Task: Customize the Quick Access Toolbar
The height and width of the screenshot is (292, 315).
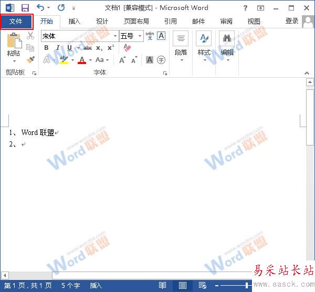Action: 73,8
